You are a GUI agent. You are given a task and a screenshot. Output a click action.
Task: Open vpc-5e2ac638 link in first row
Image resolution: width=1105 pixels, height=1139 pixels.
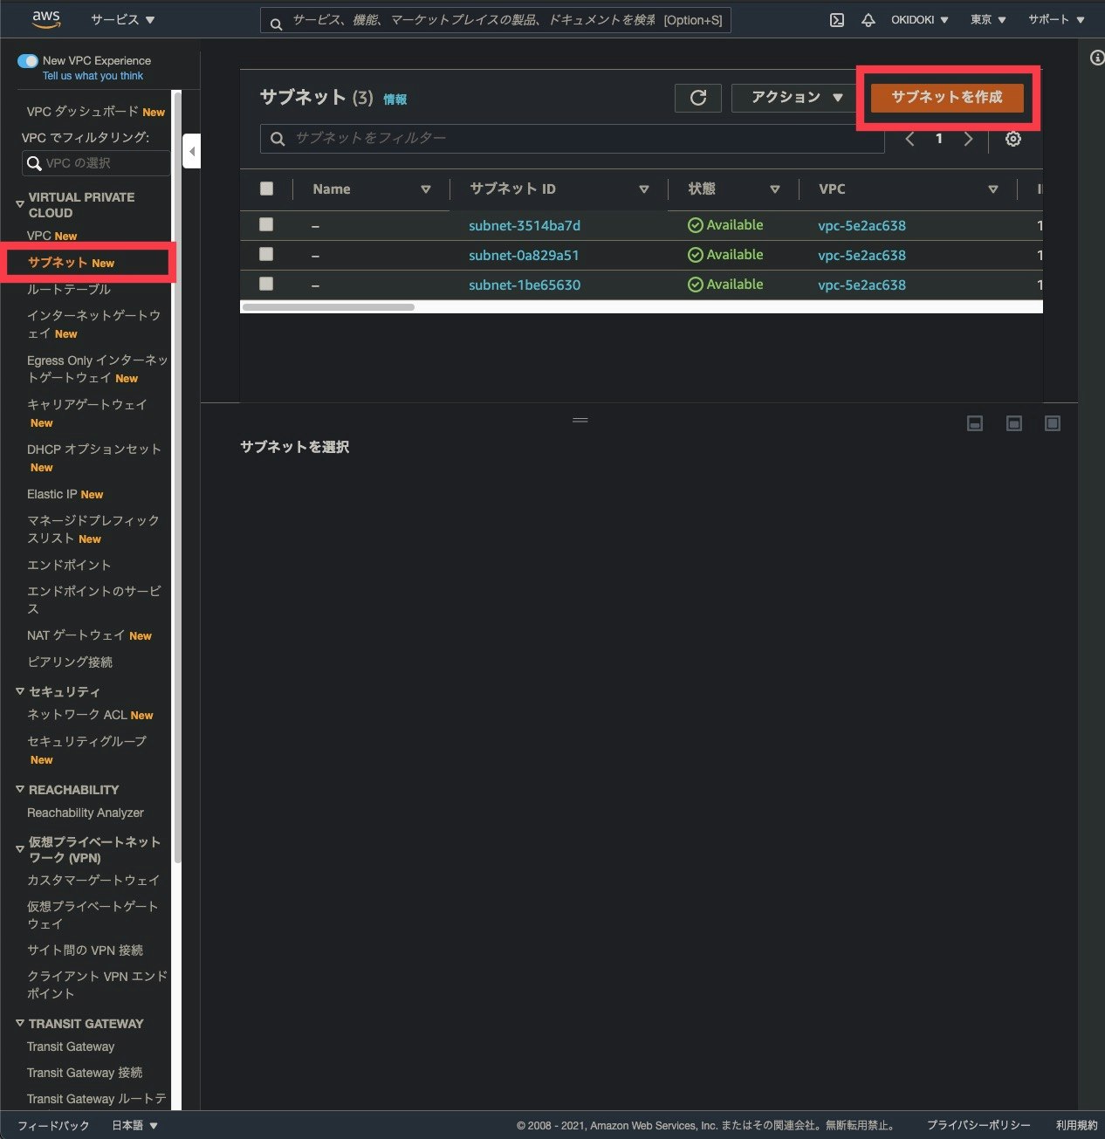(x=861, y=225)
